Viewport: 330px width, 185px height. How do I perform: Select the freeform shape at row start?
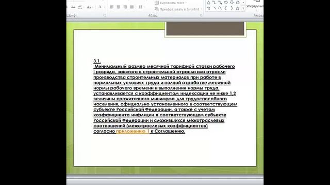(x=208, y=8)
